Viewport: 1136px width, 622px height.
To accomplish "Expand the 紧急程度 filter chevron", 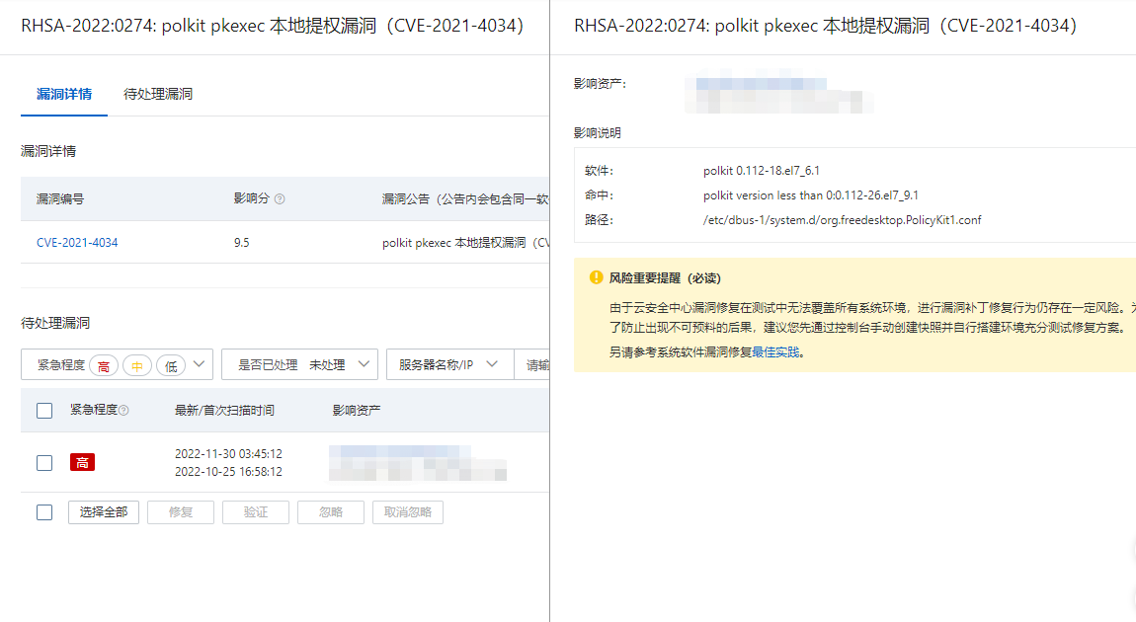I will [x=198, y=363].
